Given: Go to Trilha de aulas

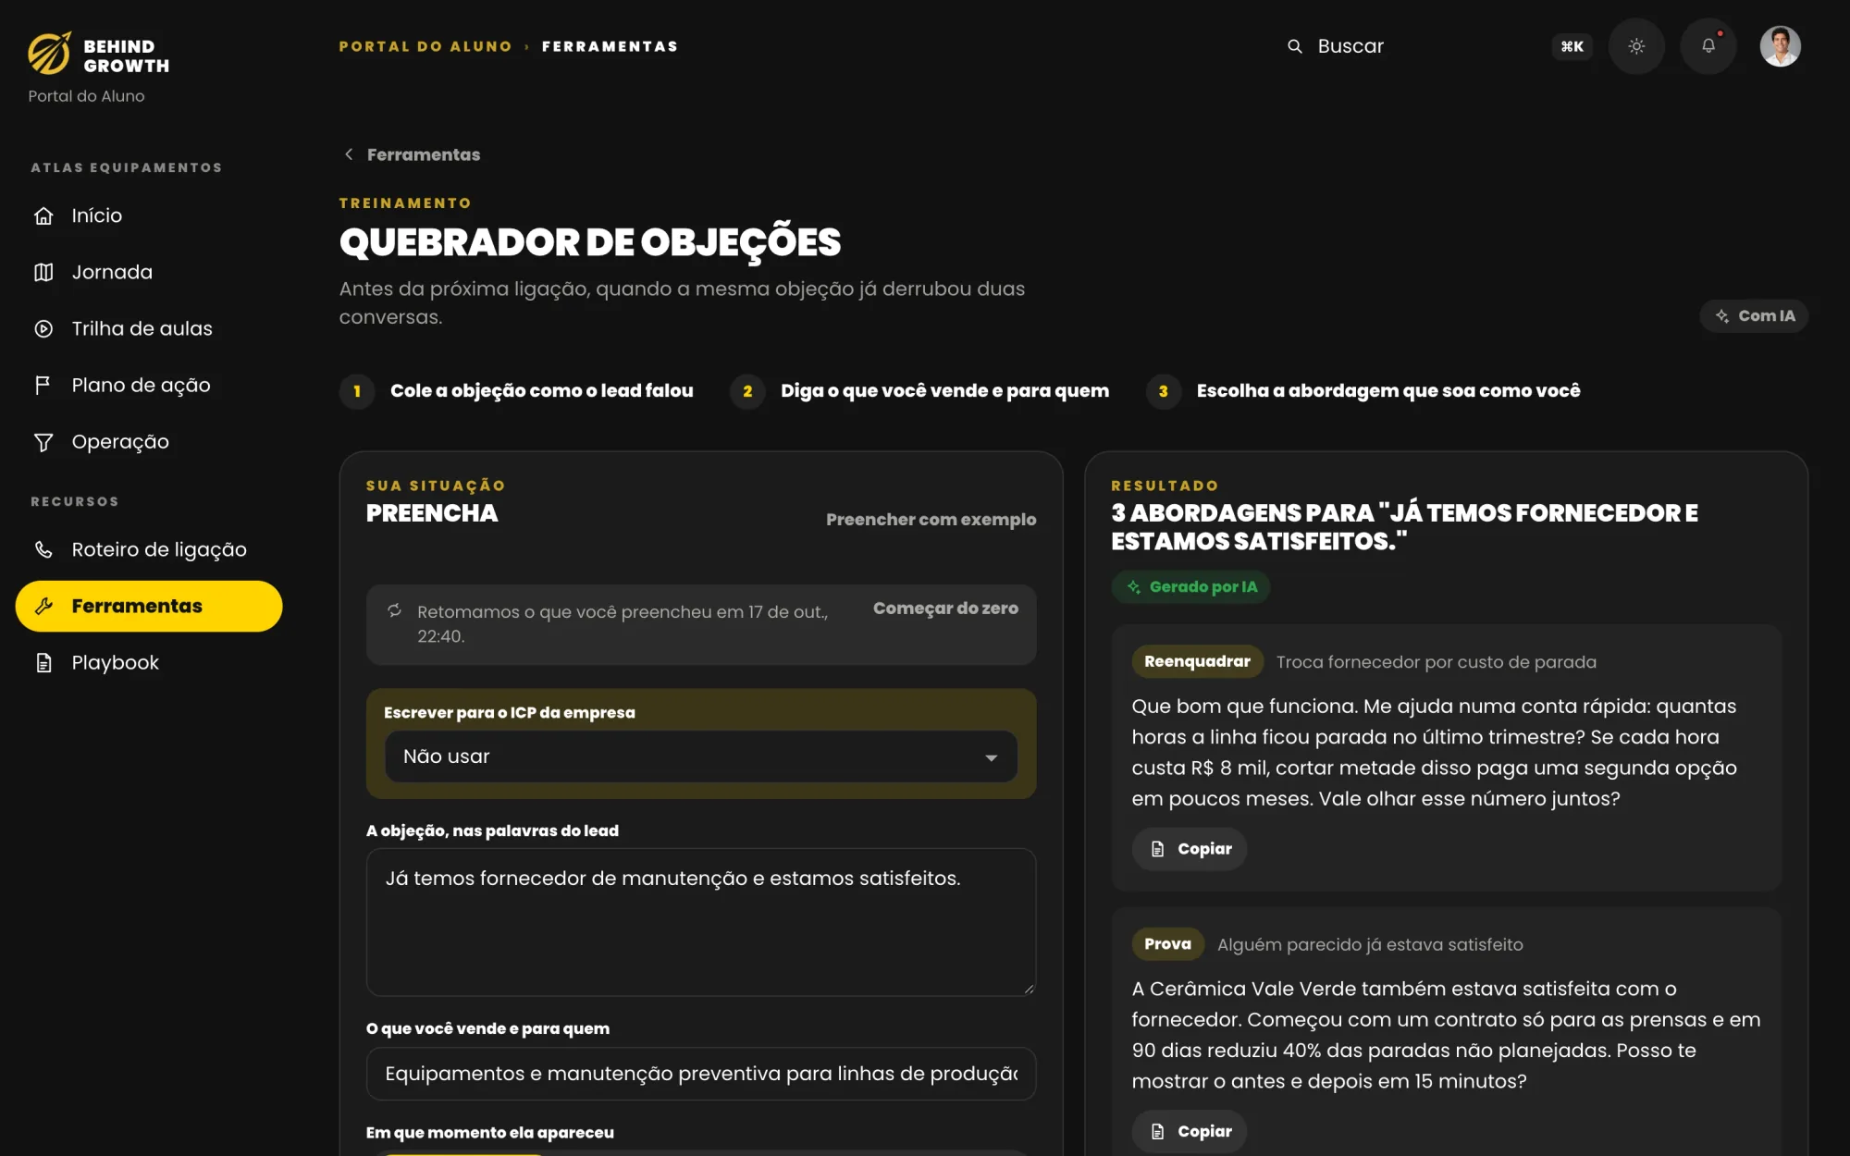Looking at the screenshot, I should (148, 328).
